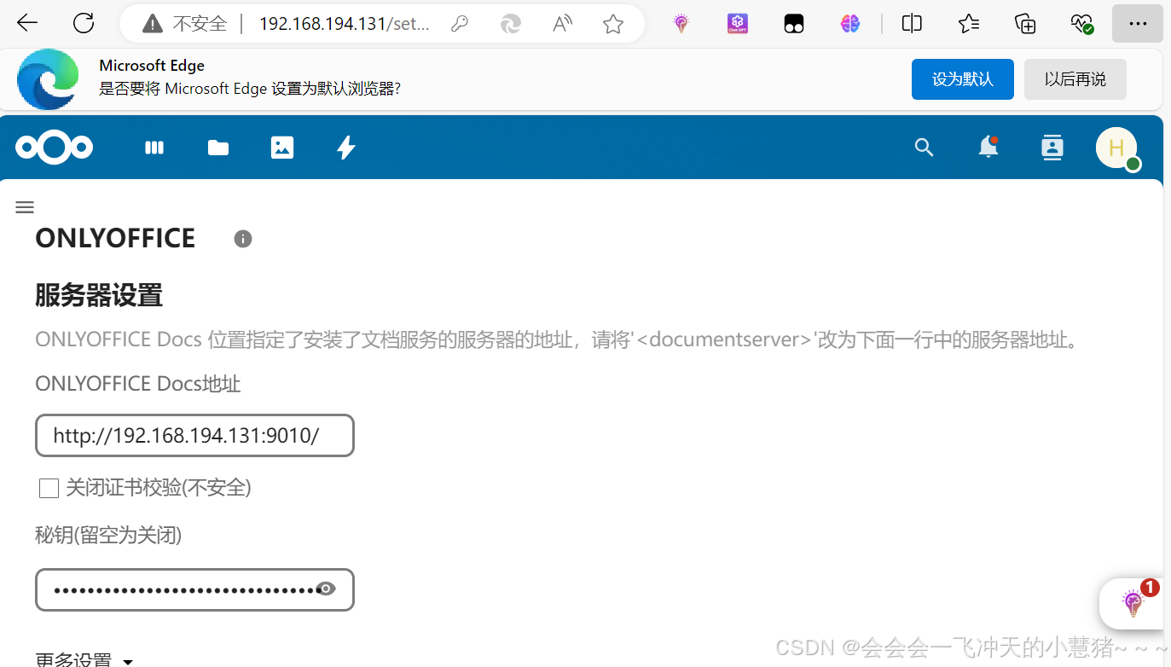Open the Edge collections panel
The image size is (1171, 667).
(x=1024, y=23)
